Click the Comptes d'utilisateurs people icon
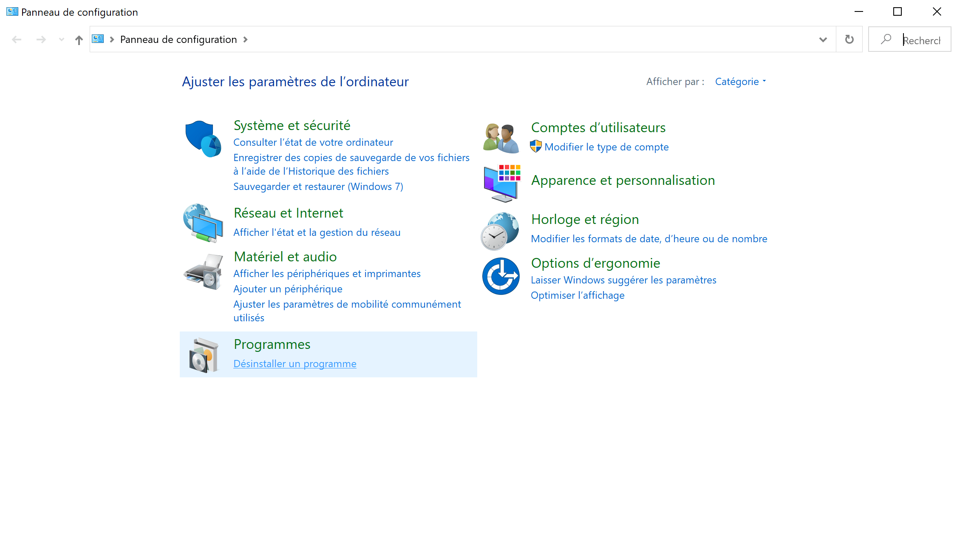 (x=501, y=138)
